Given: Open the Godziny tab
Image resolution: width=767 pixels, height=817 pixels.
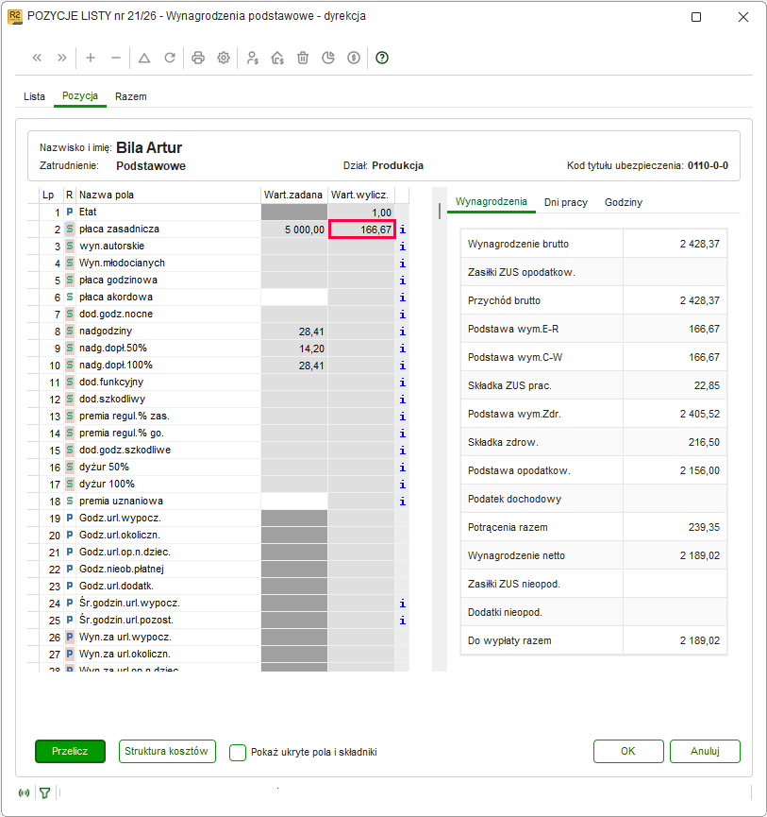Looking at the screenshot, I should tap(624, 202).
